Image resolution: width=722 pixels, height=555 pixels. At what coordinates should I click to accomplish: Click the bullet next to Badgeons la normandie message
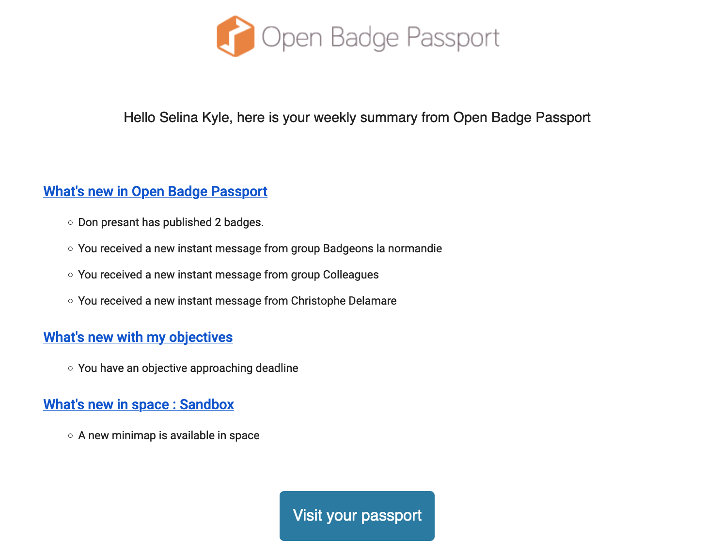(x=70, y=248)
